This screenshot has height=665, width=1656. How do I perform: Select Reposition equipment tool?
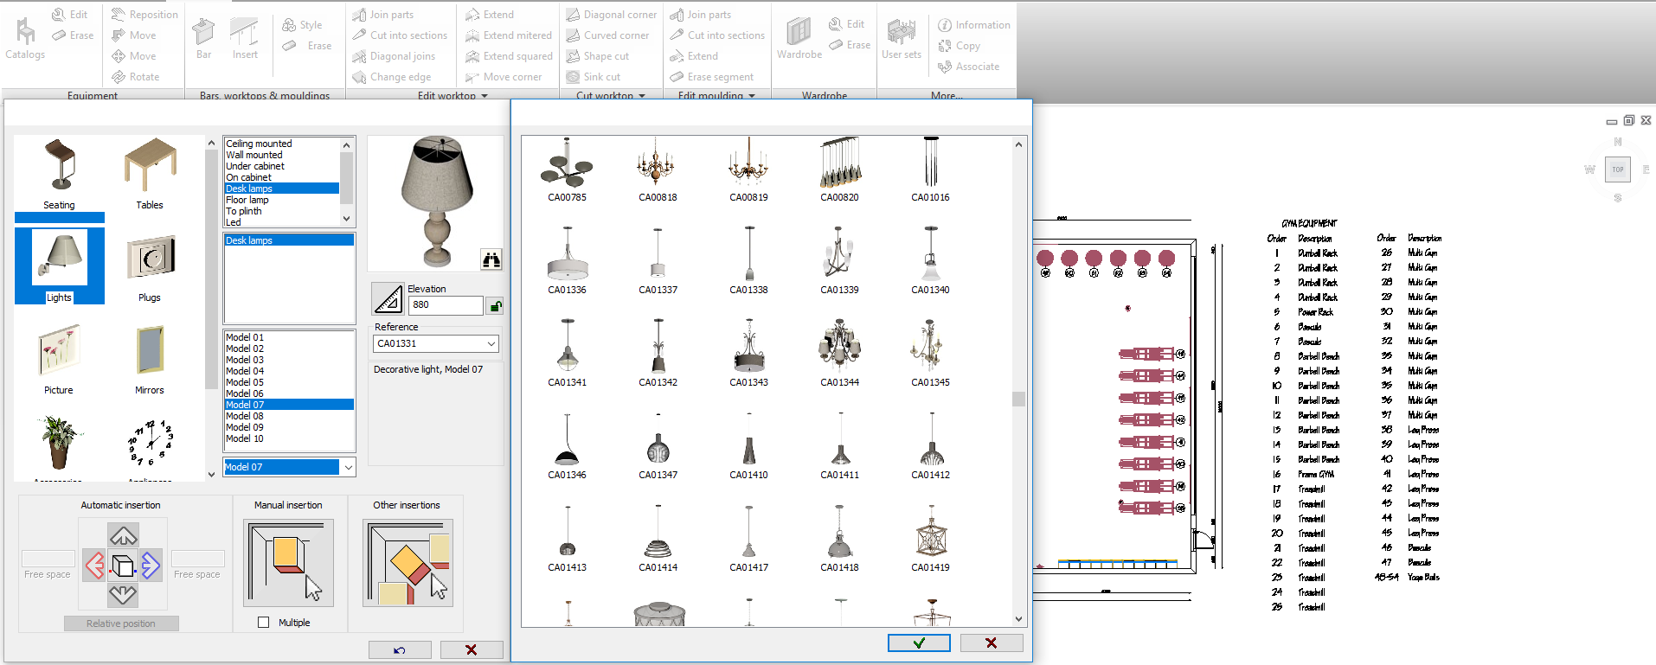click(144, 15)
